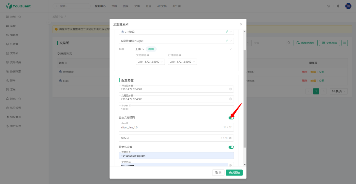Click page number 1 in pagination
This screenshot has width=356, height=184.
[316, 91]
